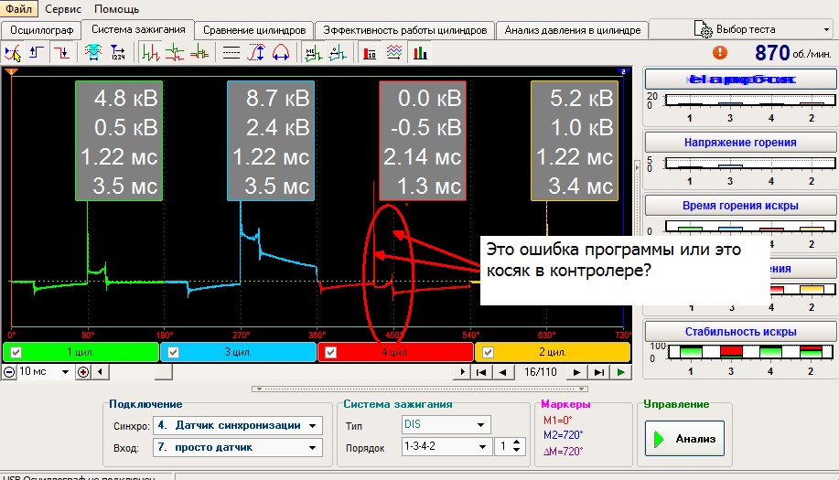Toggle the 4 цил. checkbox

[x=330, y=352]
